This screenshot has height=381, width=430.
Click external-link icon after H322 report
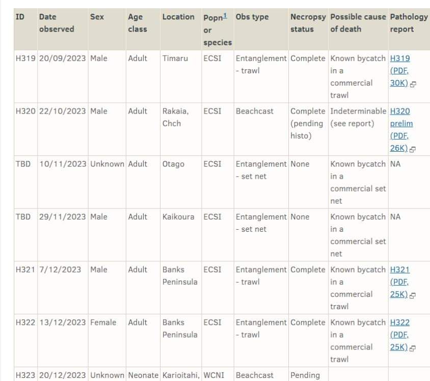(x=413, y=348)
